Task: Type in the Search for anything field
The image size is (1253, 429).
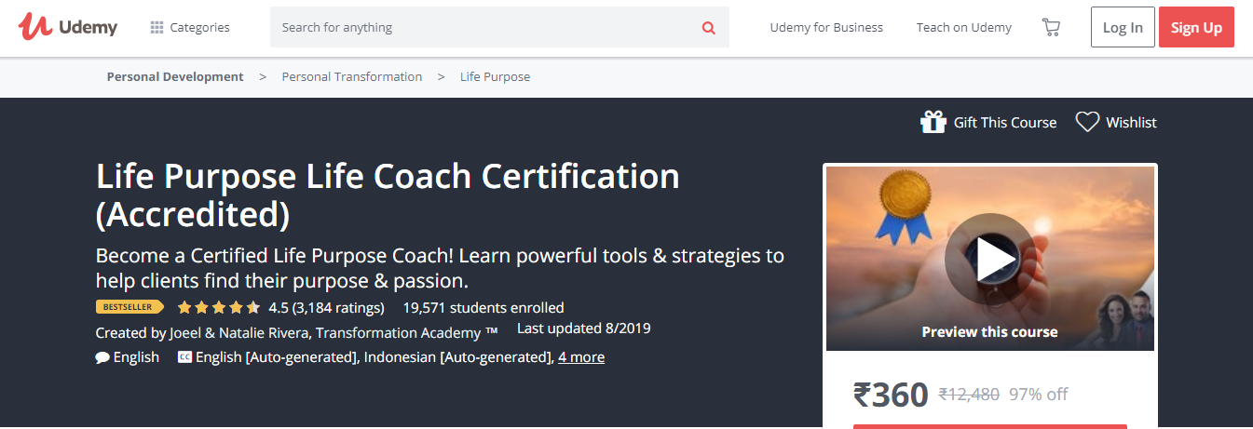Action: [484, 28]
